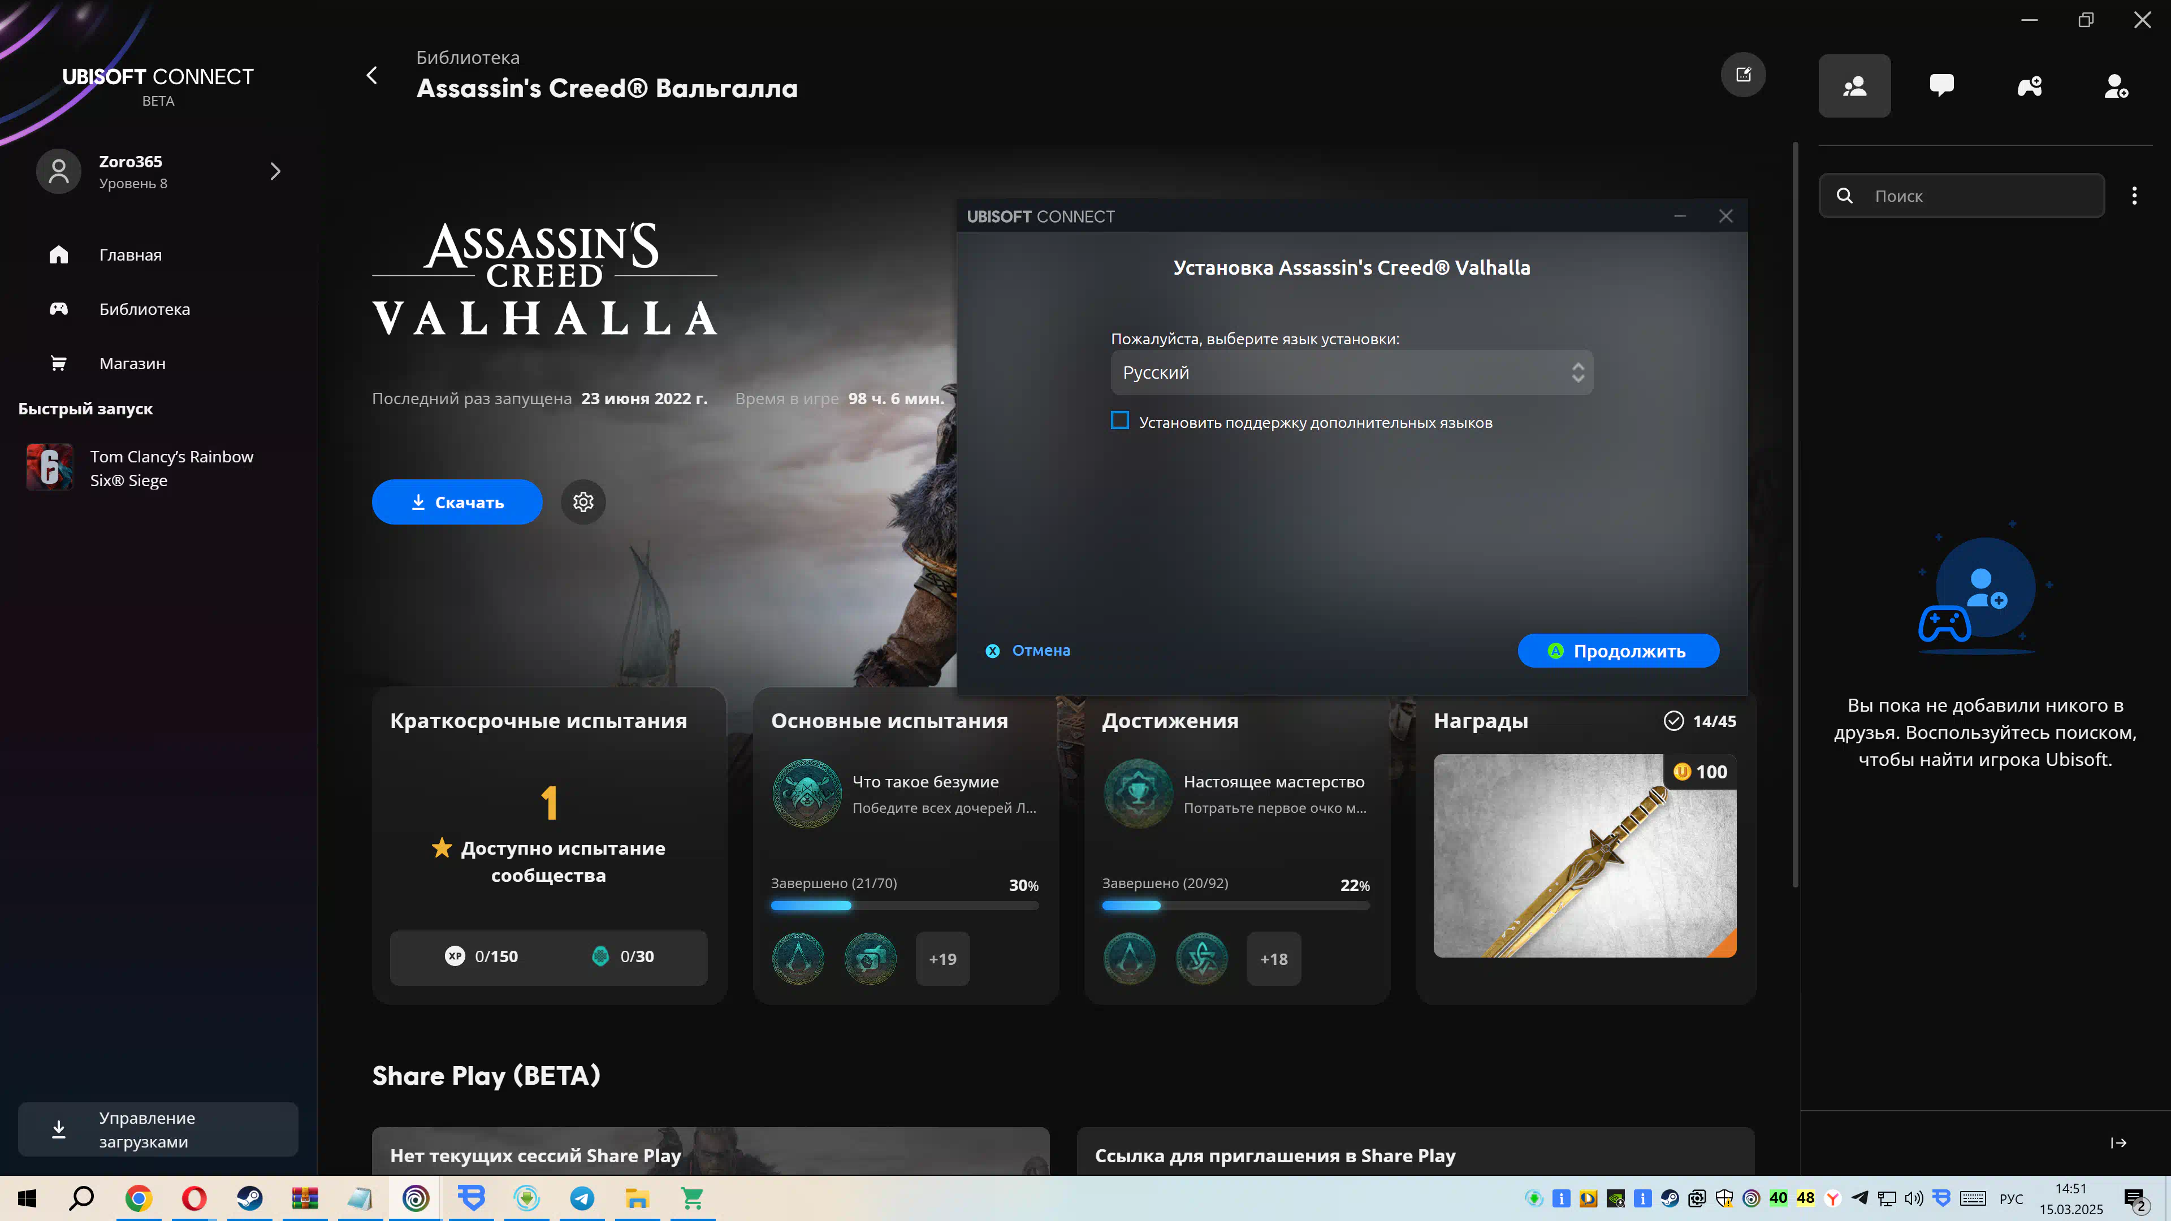The image size is (2171, 1221).
Task: Enable additional language support checkbox
Action: [1119, 421]
